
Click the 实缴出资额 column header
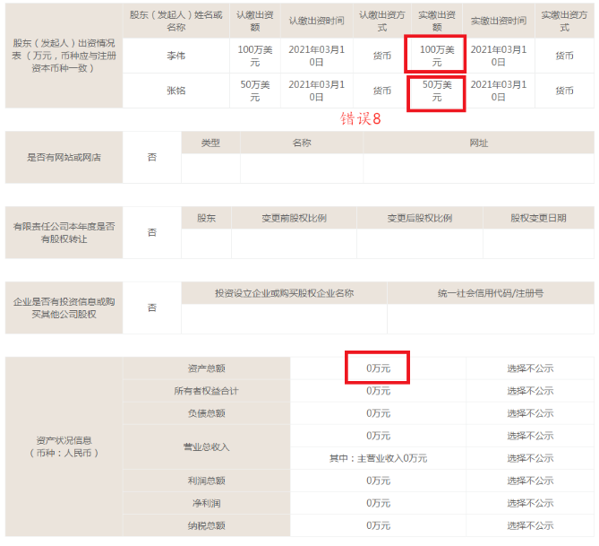[437, 21]
